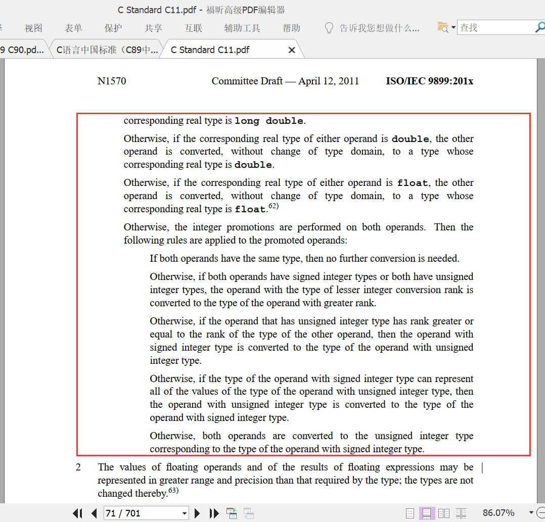This screenshot has height=522, width=545.
Task: Click the magnifier search icon
Action: pyautogui.click(x=540, y=27)
